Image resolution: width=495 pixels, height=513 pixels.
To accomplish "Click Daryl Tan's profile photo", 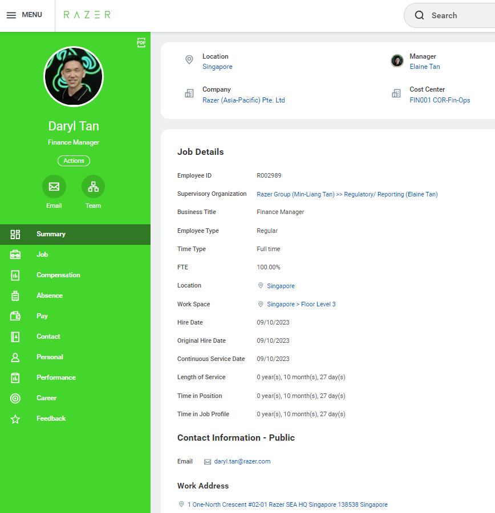I will [74, 76].
